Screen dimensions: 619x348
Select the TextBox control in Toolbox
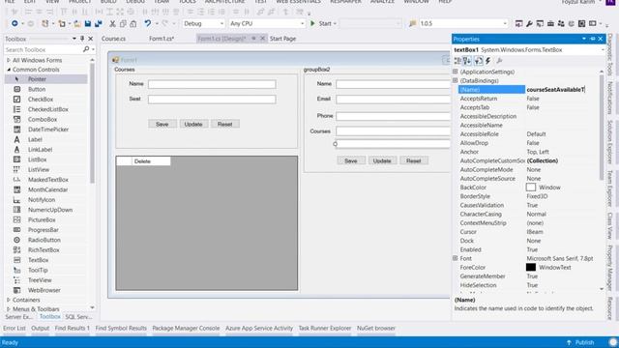pyautogui.click(x=38, y=260)
